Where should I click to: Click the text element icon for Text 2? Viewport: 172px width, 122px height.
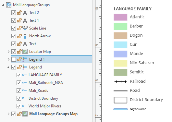coord(25,13)
